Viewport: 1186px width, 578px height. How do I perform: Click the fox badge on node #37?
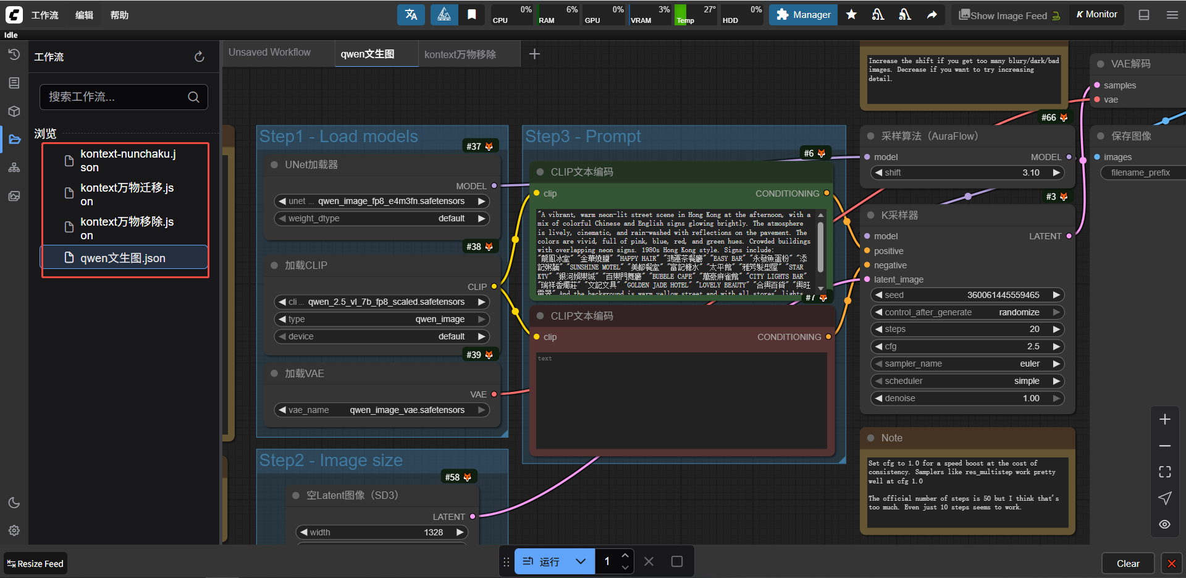click(489, 147)
